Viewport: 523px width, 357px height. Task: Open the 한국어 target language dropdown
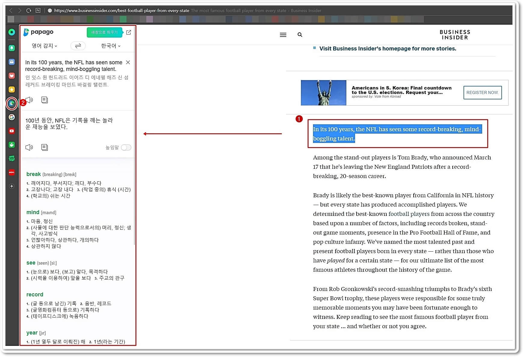click(x=111, y=46)
